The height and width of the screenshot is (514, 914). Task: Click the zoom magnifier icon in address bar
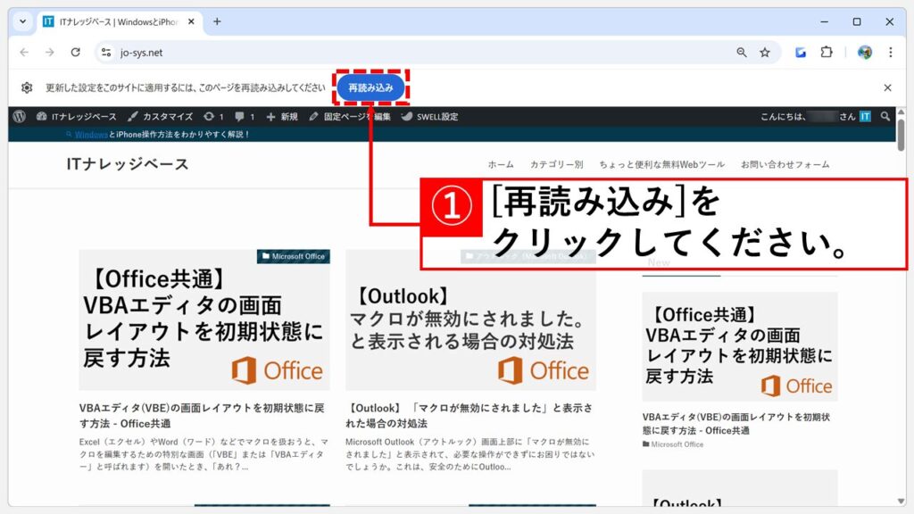[x=742, y=53]
